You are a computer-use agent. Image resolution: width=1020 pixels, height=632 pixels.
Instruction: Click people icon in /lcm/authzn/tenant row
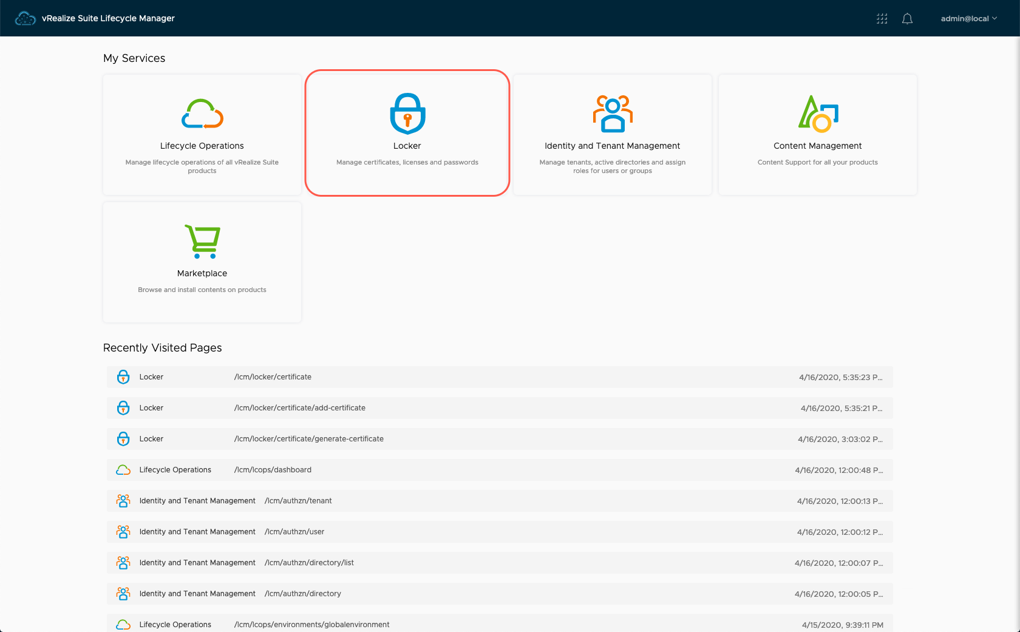[x=123, y=501]
